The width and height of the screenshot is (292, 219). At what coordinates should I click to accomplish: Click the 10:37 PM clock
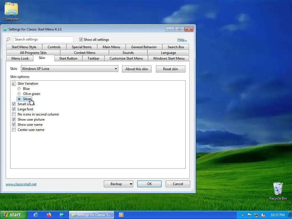(277, 215)
